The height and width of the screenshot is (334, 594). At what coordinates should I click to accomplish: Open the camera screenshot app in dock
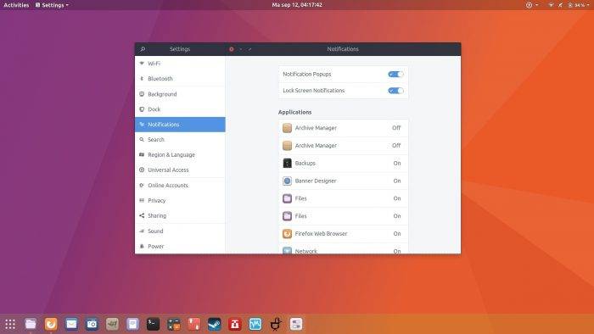coord(92,324)
